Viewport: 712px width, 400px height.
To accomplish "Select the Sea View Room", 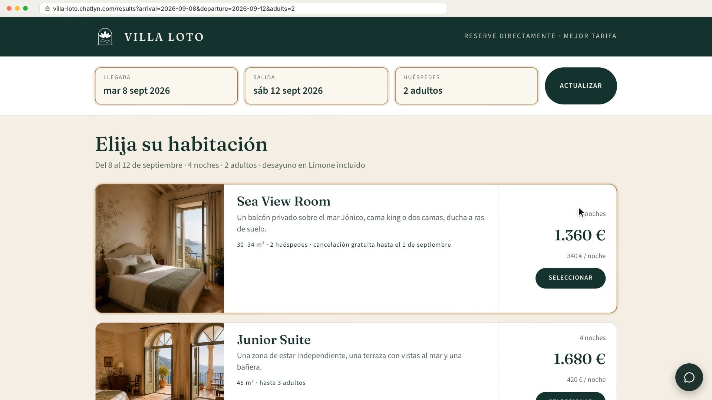I will [570, 278].
